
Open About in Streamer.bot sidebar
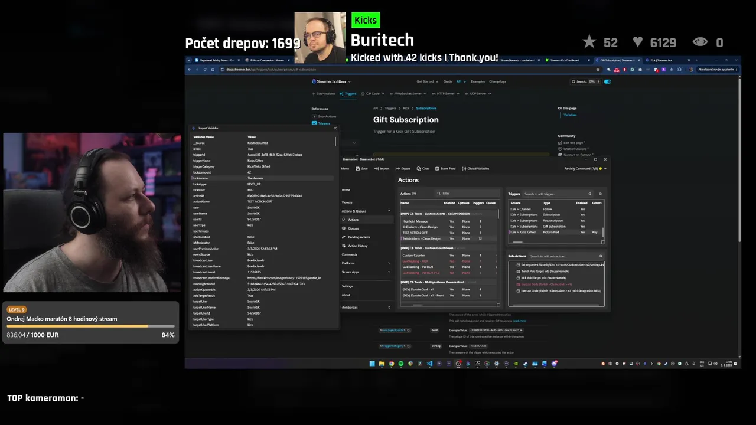coord(346,295)
